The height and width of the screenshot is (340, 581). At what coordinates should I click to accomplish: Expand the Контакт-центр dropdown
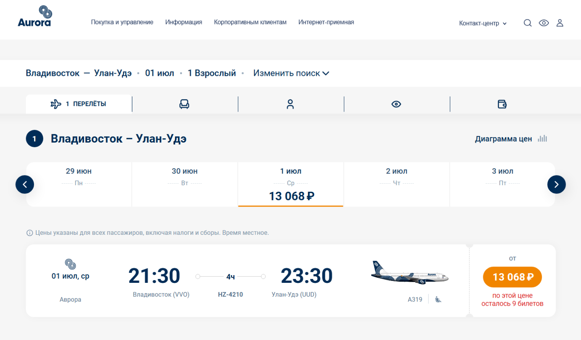click(483, 23)
